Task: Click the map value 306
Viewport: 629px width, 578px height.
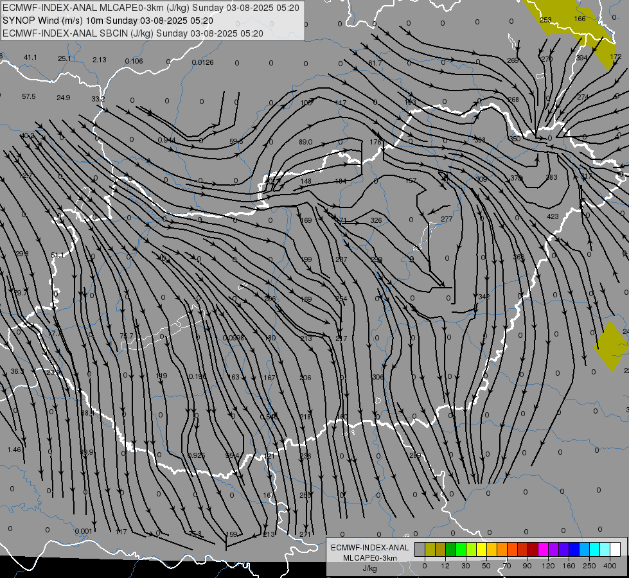Action: click(x=378, y=376)
